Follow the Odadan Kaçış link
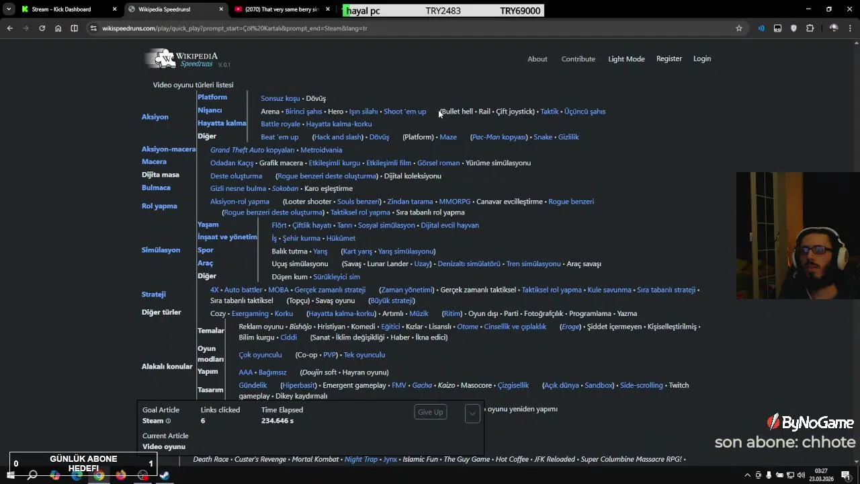 click(x=232, y=163)
